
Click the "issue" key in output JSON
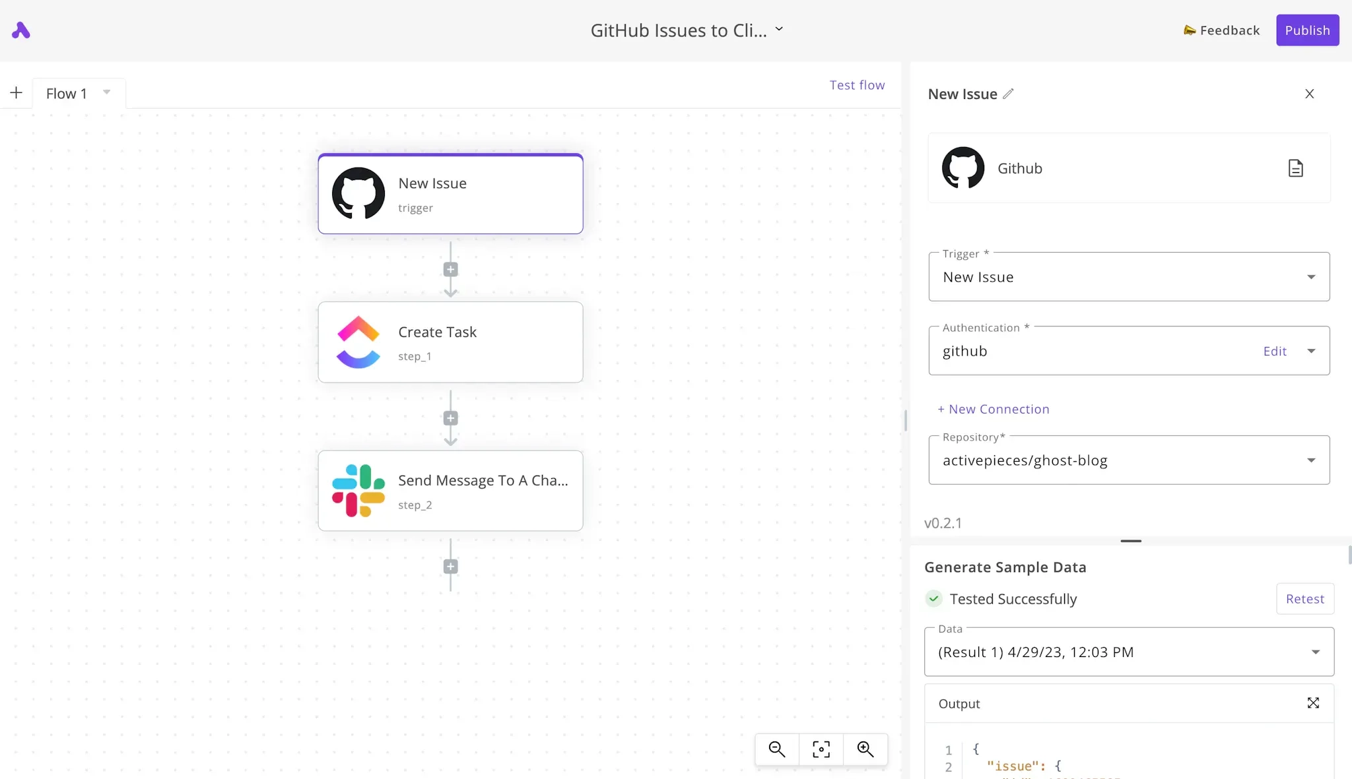pyautogui.click(x=1013, y=766)
